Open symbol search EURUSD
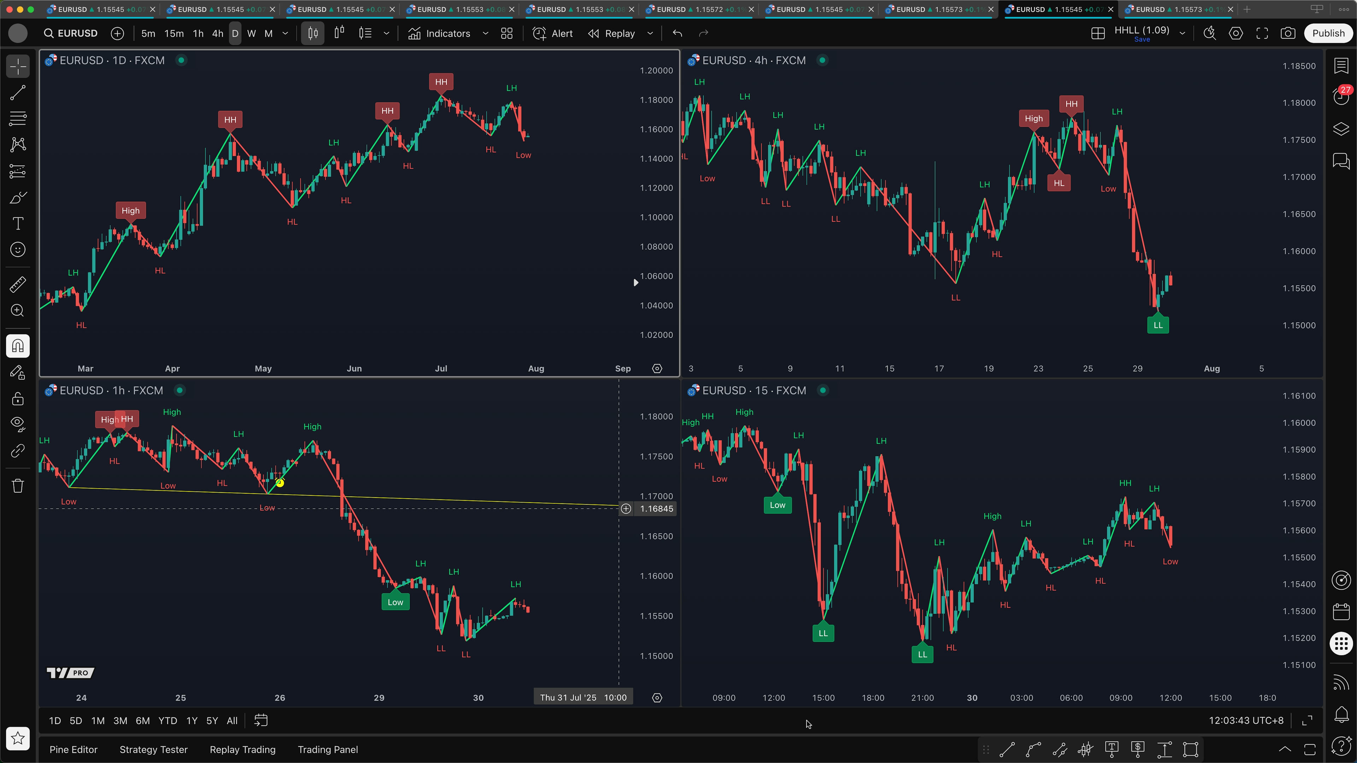The image size is (1357, 763). [71, 33]
